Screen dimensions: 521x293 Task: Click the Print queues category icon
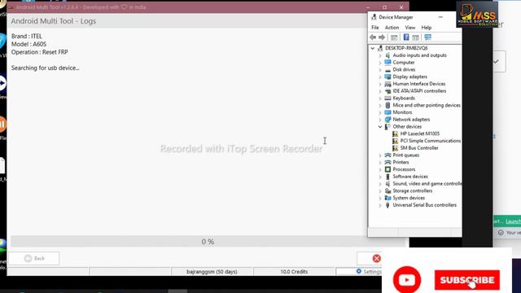(387, 155)
